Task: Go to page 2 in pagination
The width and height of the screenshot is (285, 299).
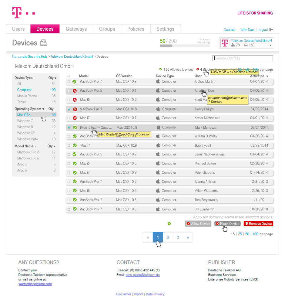Action: point(168,237)
